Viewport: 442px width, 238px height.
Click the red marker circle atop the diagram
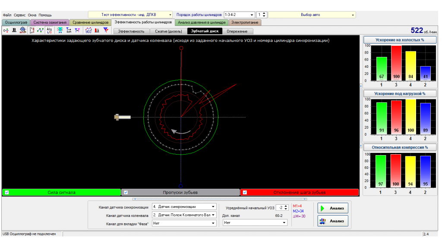coord(181,48)
